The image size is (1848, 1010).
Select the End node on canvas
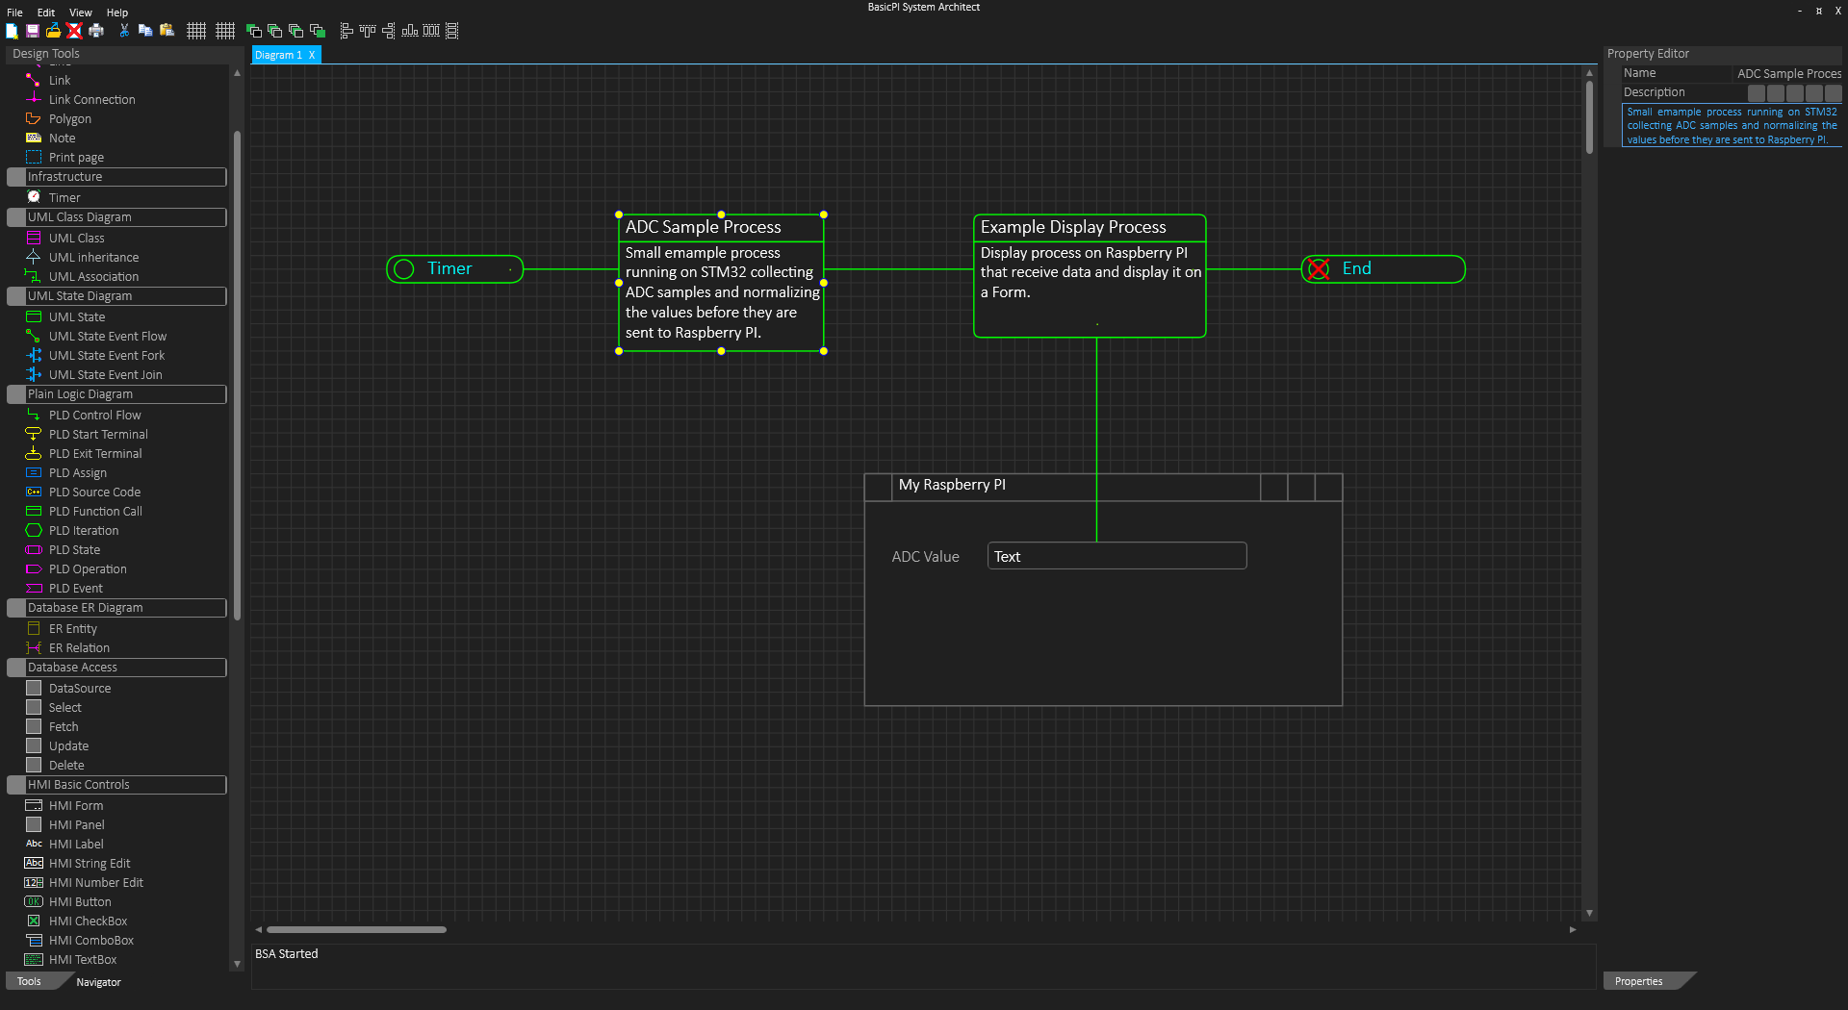click(x=1383, y=269)
